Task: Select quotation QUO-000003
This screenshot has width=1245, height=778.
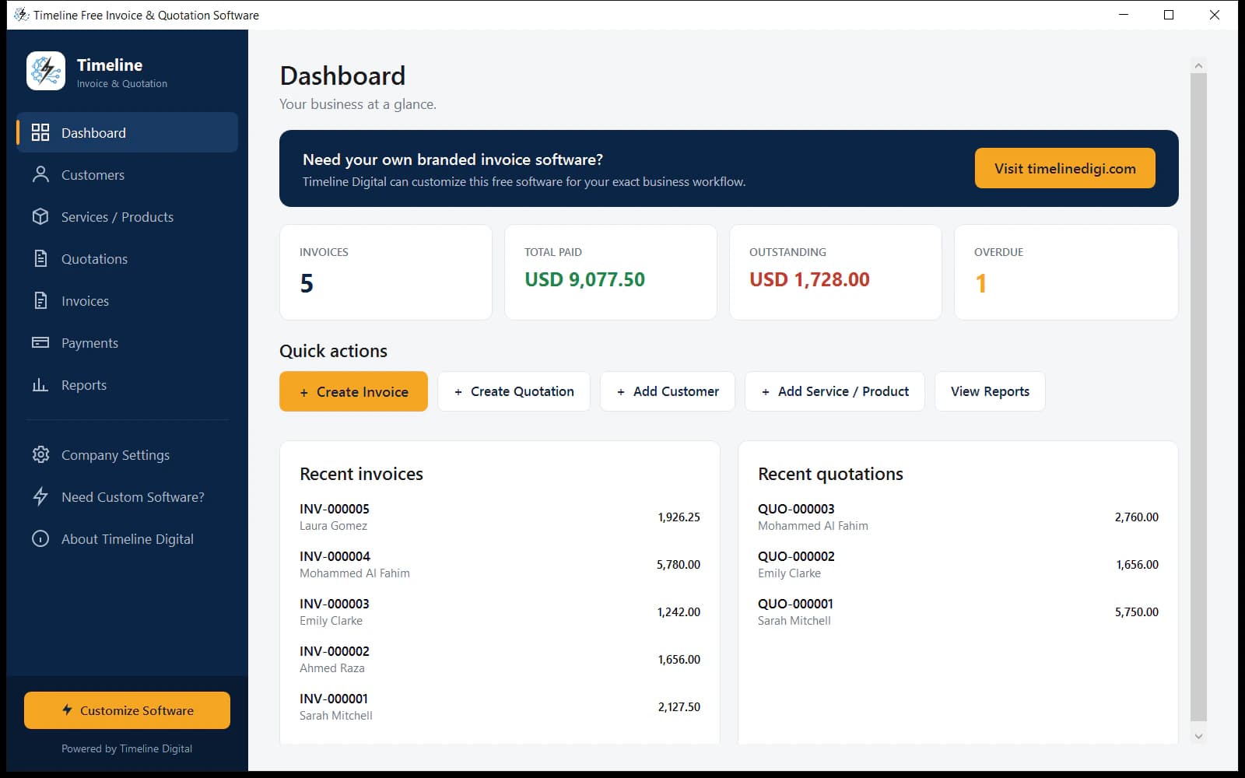Action: (958, 517)
